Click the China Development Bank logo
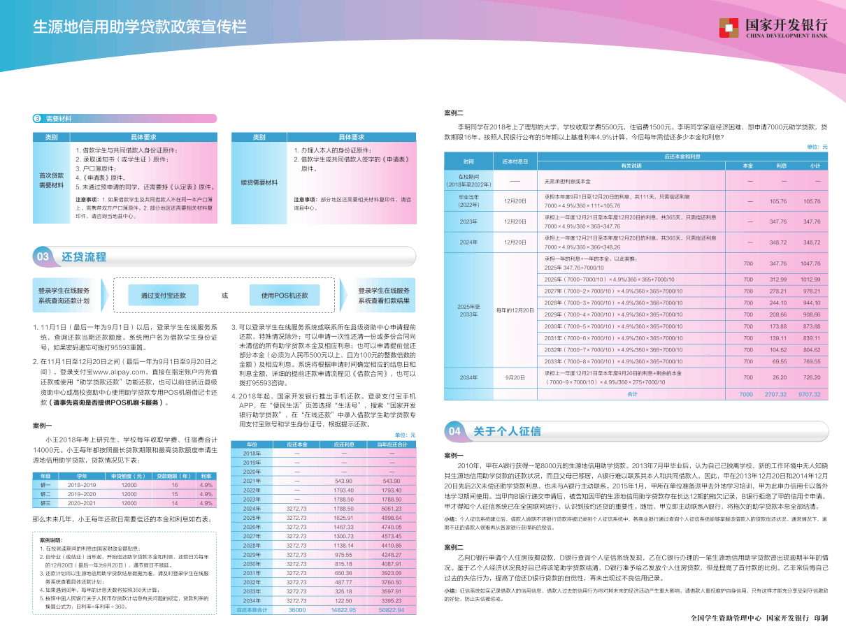The height and width of the screenshot is (631, 846). pyautogui.click(x=773, y=28)
